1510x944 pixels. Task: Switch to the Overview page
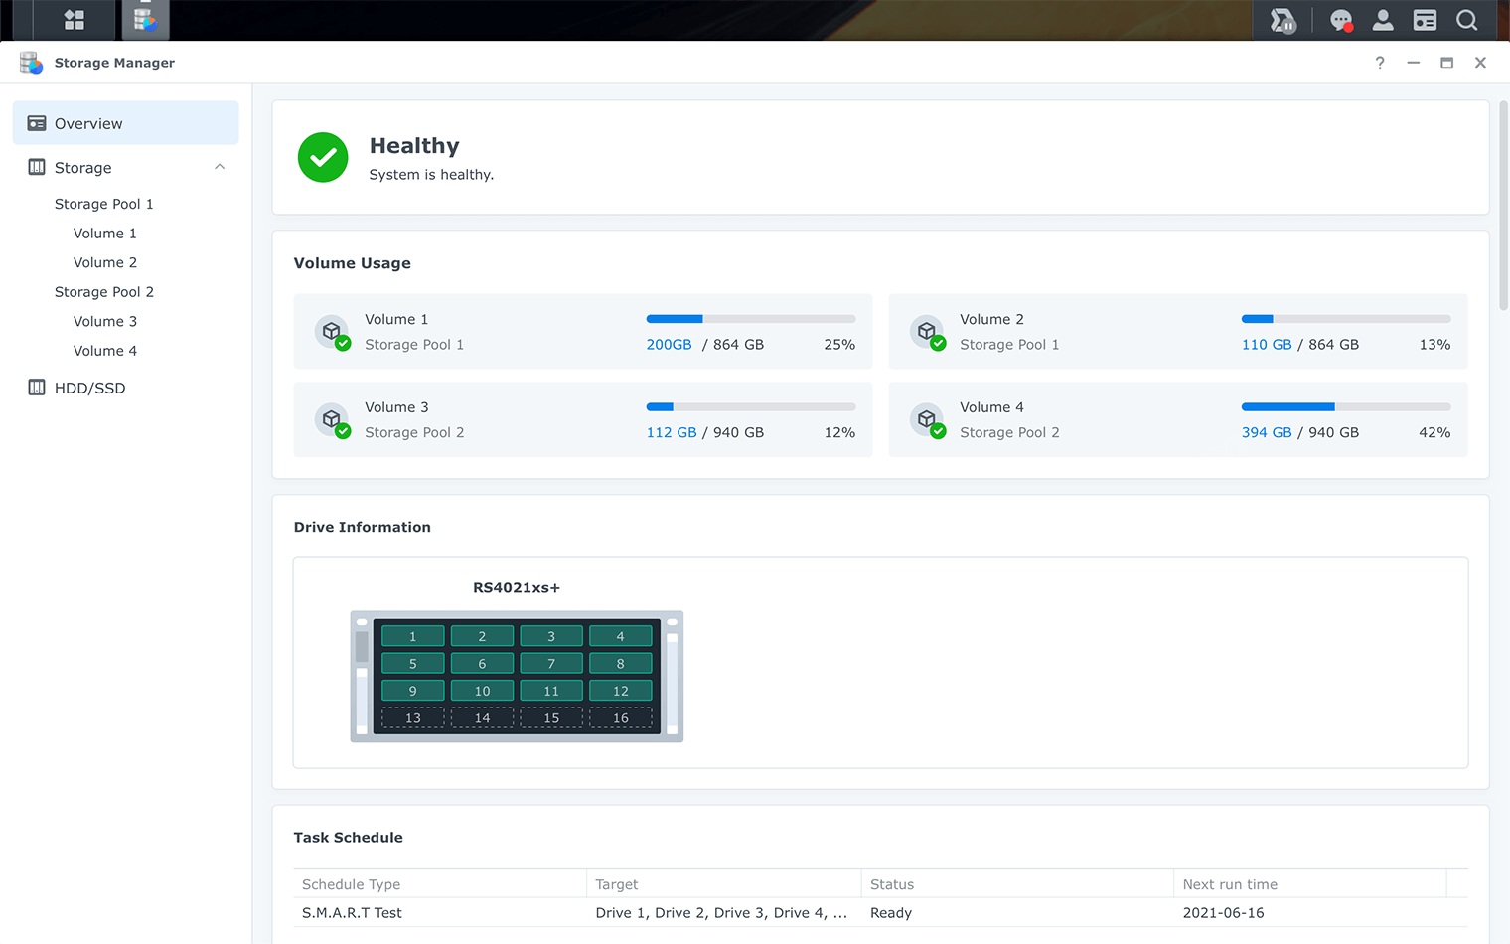coord(87,122)
